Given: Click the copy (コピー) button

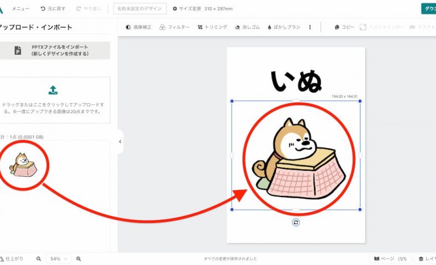Looking at the screenshot, I should tap(344, 27).
